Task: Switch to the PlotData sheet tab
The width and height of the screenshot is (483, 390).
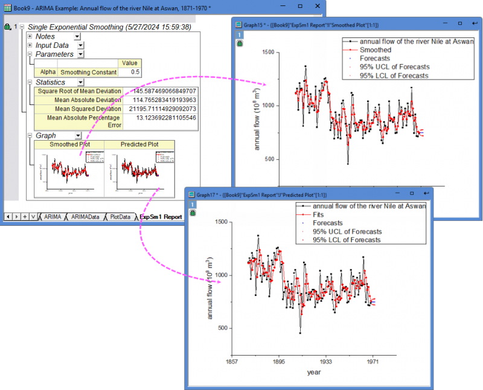Action: [120, 217]
